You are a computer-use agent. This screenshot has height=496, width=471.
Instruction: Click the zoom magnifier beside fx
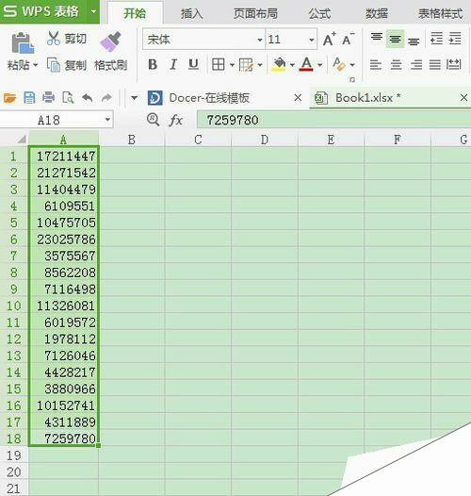pos(153,120)
